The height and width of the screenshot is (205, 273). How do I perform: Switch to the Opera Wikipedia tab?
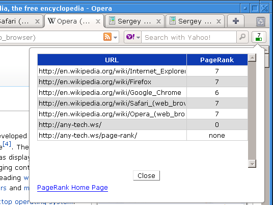pos(74,21)
